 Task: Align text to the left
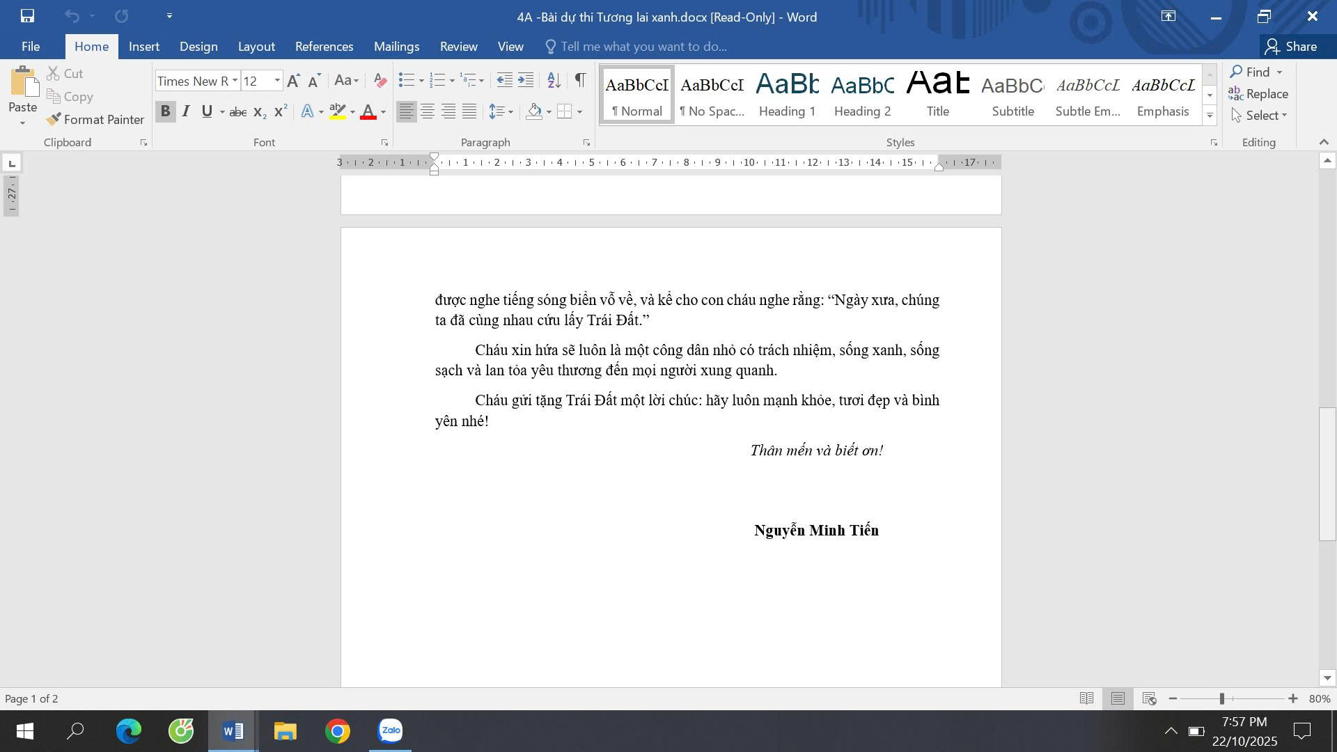pos(407,111)
